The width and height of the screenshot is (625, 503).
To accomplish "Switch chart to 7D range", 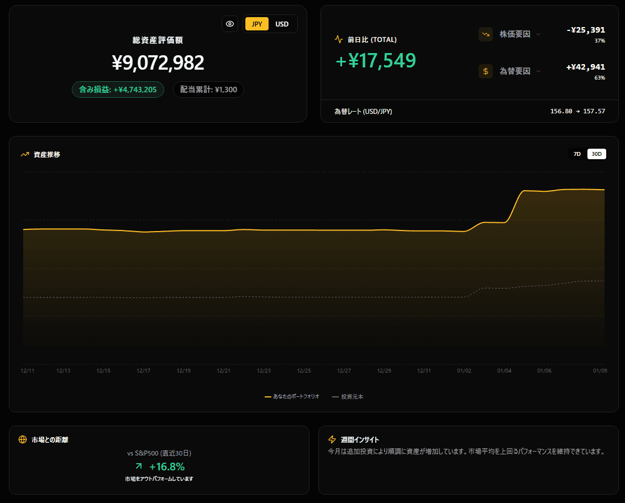I will click(577, 154).
